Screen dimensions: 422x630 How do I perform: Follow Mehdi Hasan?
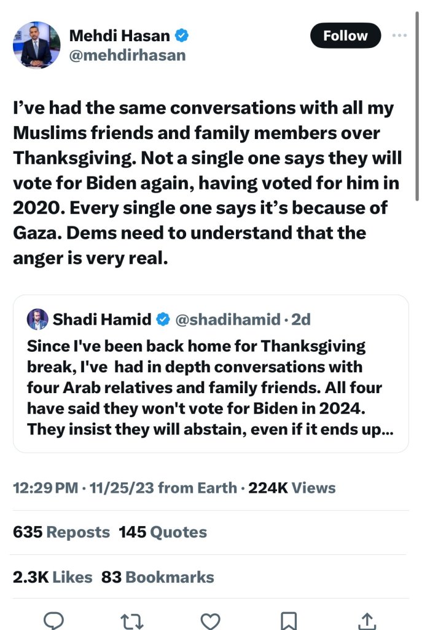click(x=345, y=36)
